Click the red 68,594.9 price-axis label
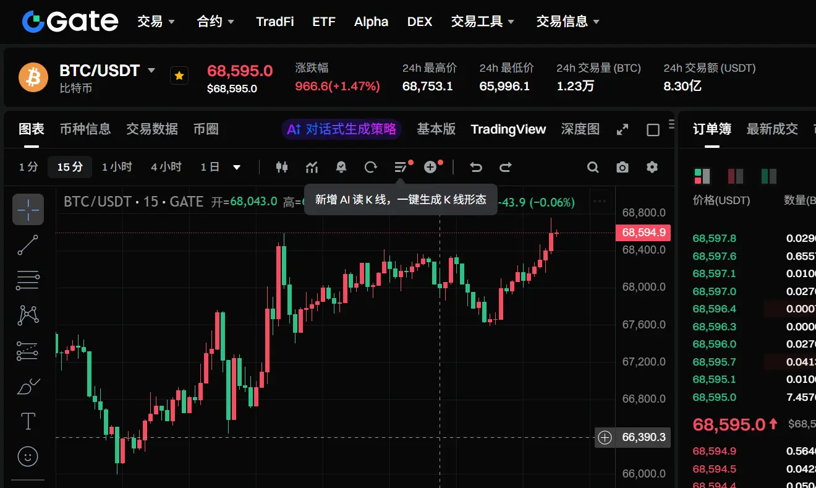The image size is (816, 488). 644,233
